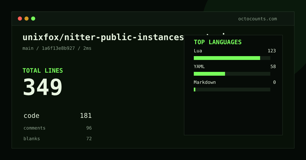Click the Markdown progress bar
Viewport: 306px width, 160px height.
click(232, 89)
